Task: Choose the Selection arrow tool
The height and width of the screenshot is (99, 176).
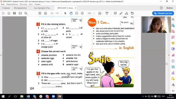Action: point(65,13)
